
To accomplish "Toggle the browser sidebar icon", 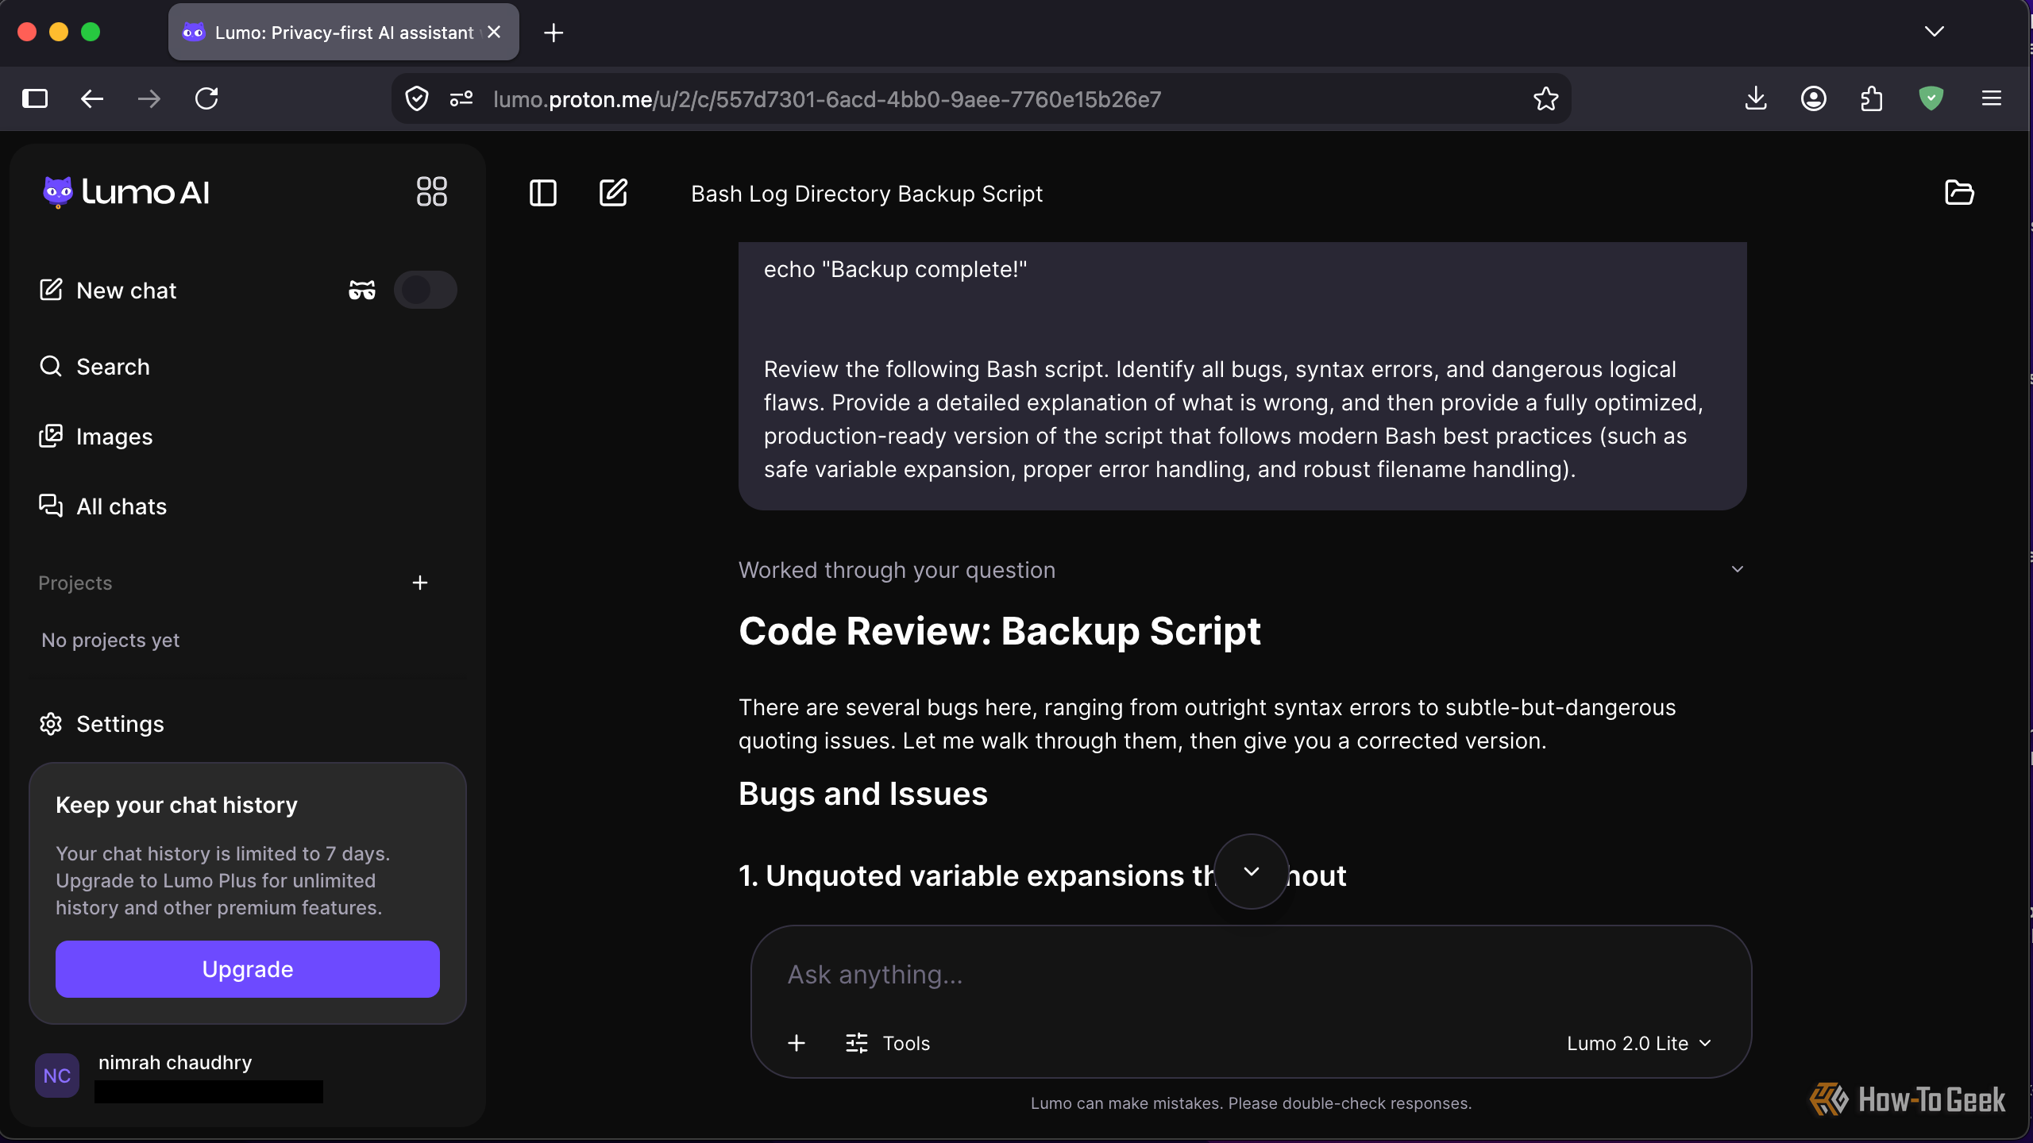I will (x=35, y=98).
